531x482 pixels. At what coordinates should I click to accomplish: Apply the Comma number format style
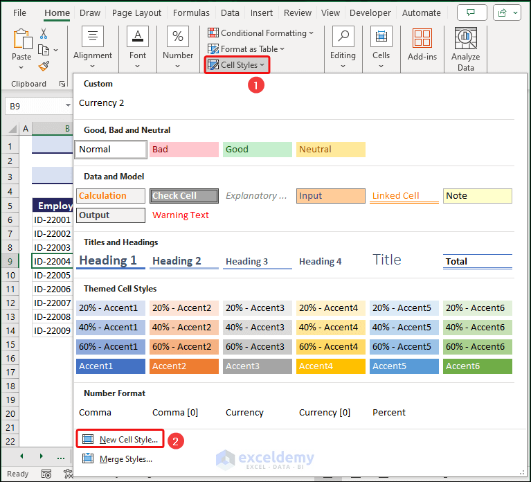pos(95,413)
